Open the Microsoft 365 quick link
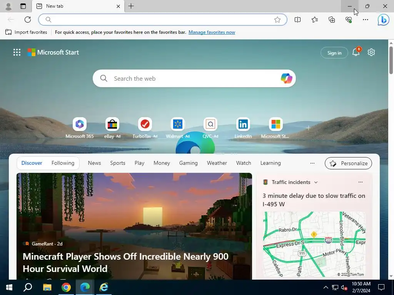 [79, 128]
